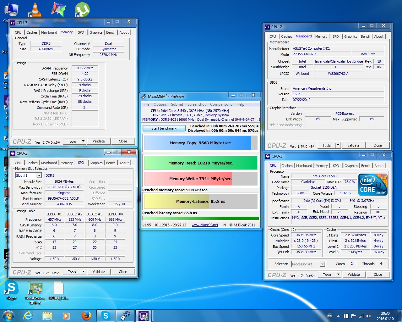This screenshot has width=402, height=322.
Task: Click the Core Voltage 1.320 V value
Action: [345, 193]
